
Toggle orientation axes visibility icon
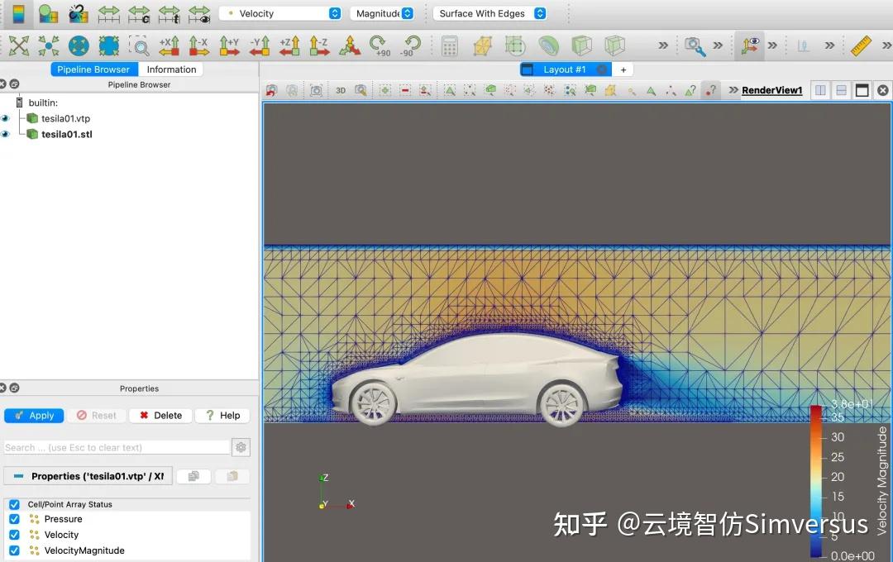tap(750, 45)
